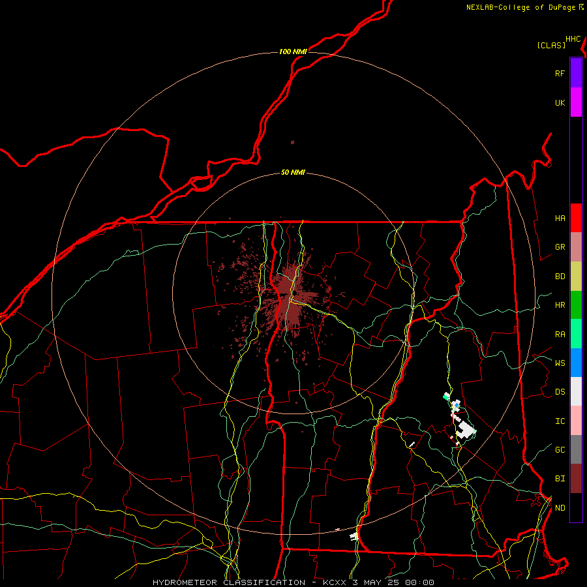The height and width of the screenshot is (587, 587).
Task: Click the BD legend label
Action: point(560,277)
